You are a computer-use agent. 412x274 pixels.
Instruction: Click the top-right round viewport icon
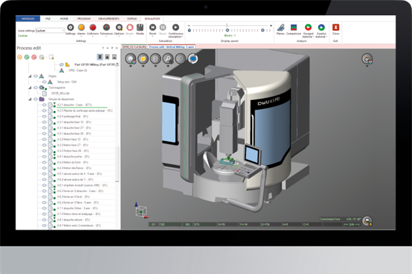pos(367,59)
